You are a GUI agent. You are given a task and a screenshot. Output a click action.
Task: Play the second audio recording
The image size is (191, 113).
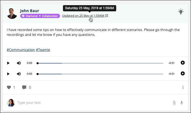click(x=8, y=74)
